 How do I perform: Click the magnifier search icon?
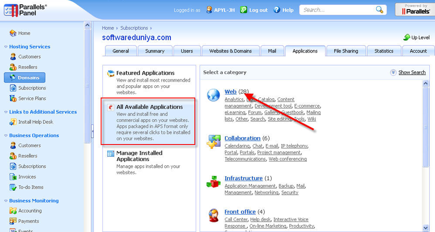(x=379, y=10)
